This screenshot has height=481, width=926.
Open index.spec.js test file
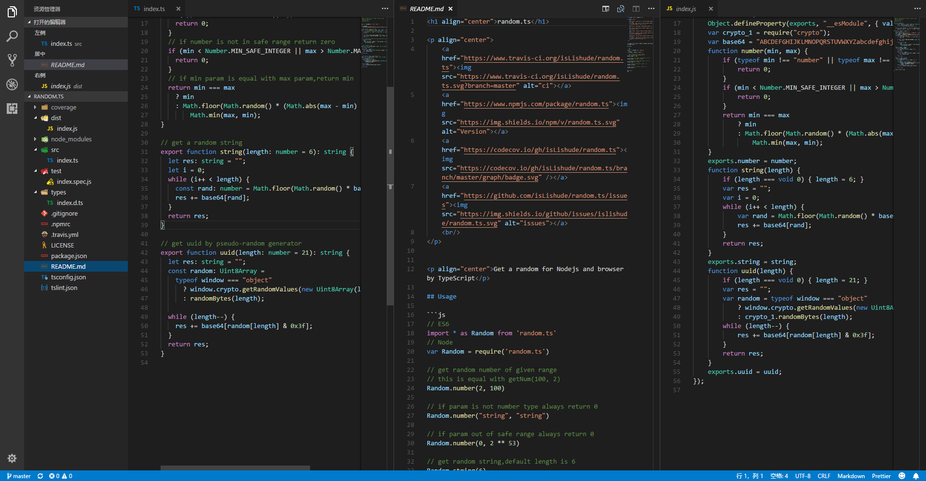76,181
